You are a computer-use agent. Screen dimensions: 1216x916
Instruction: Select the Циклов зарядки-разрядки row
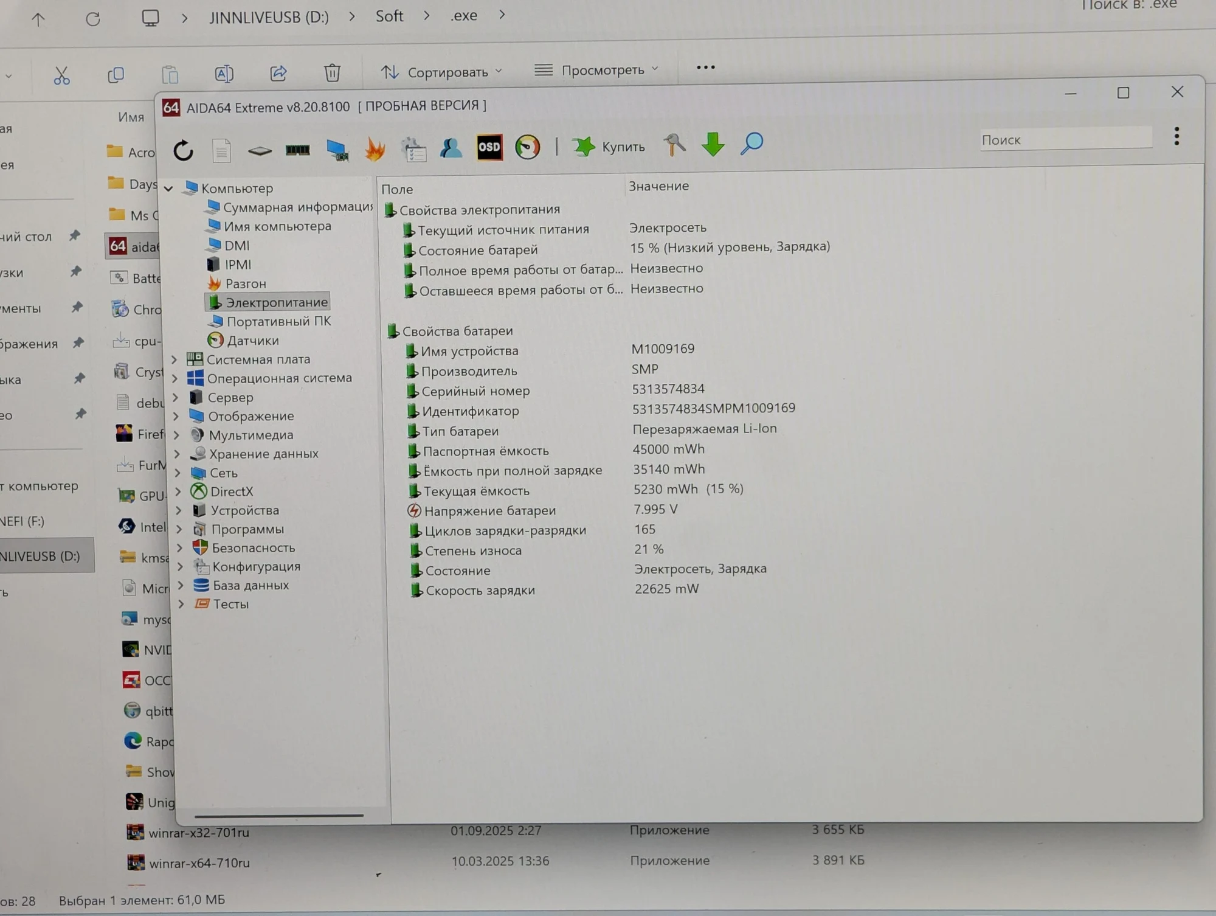(x=532, y=530)
